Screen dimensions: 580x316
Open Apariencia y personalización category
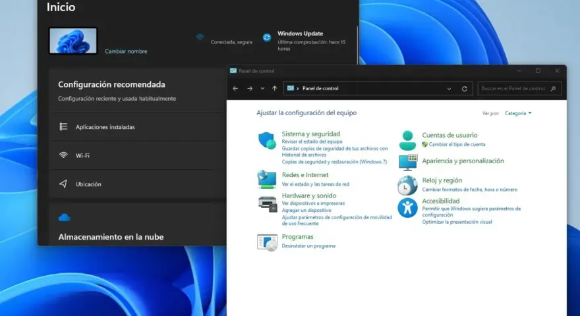point(463,161)
